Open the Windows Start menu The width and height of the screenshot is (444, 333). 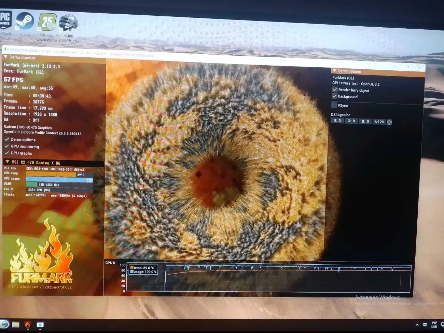click(4, 324)
